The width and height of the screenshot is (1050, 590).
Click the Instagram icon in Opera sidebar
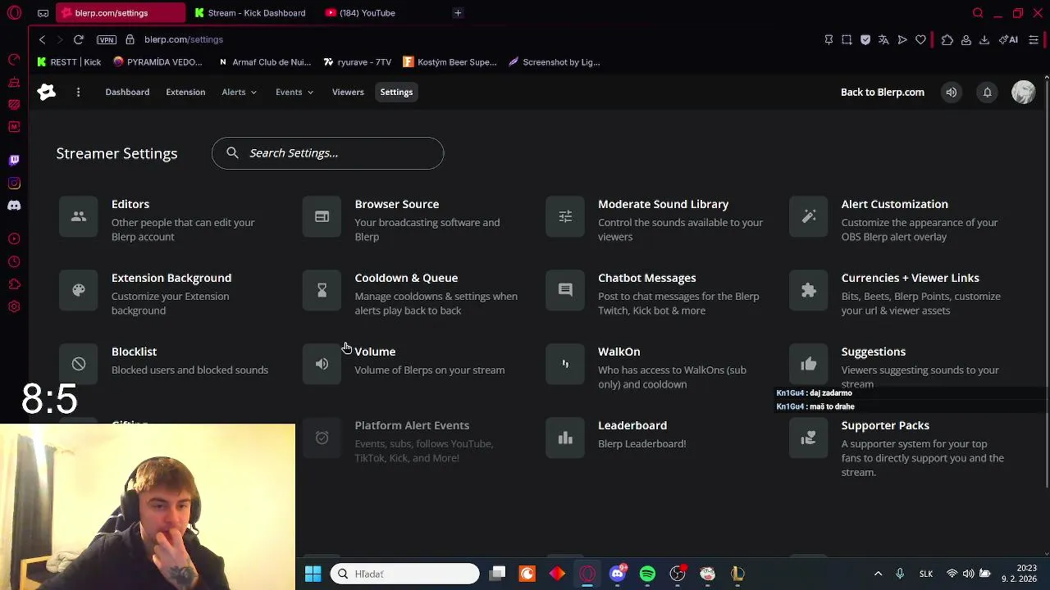pos(14,183)
